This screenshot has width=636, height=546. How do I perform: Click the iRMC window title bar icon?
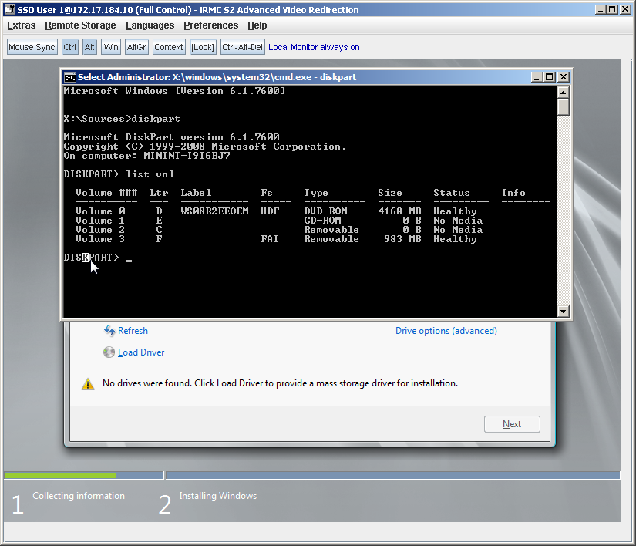click(x=9, y=9)
